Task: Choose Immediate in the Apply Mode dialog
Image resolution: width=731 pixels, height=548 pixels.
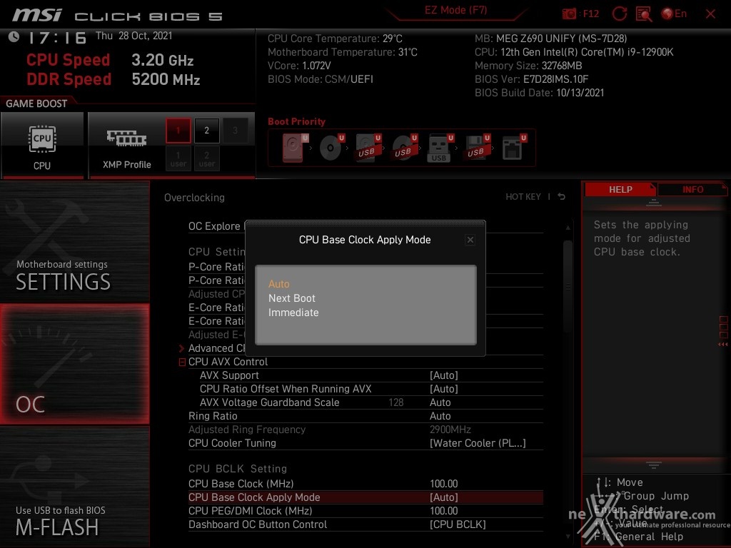Action: tap(293, 313)
